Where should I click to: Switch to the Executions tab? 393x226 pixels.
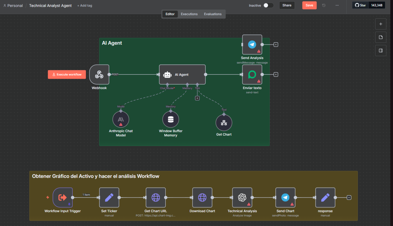pos(189,14)
